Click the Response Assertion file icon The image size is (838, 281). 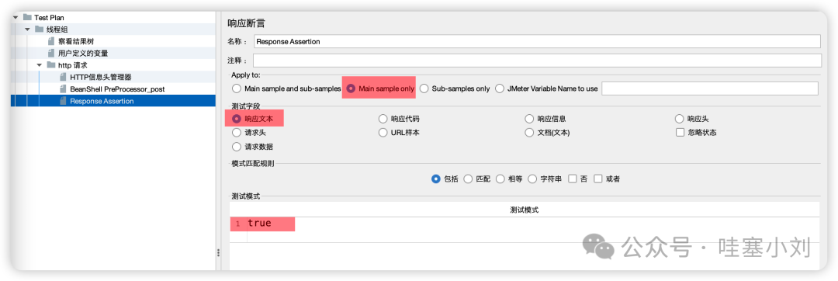[x=63, y=101]
